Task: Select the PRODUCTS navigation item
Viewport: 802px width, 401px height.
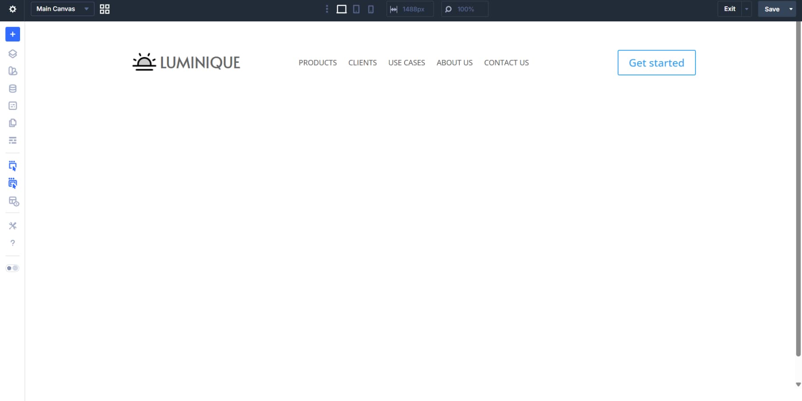Action: (x=317, y=62)
